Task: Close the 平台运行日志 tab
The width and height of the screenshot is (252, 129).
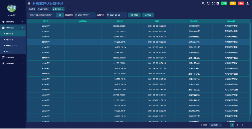Action: (x=49, y=9)
